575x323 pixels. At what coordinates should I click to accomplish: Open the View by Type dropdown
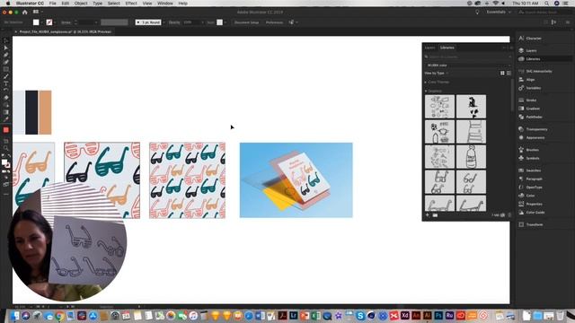click(437, 74)
